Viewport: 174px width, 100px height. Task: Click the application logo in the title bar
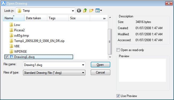tap(3, 3)
